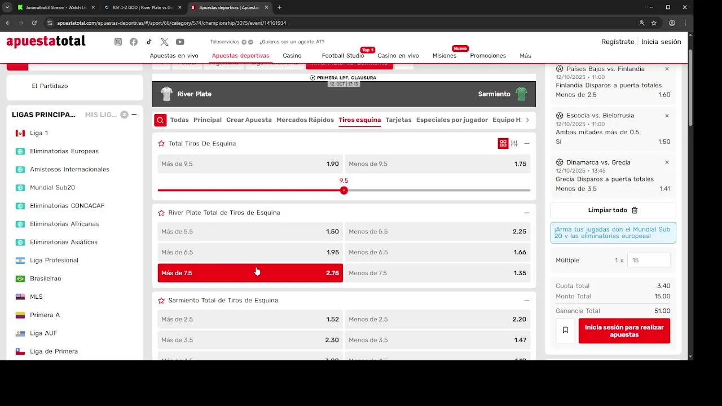The width and height of the screenshot is (722, 406).
Task: Select Más de 9.5 total corners odds
Action: pos(250,164)
